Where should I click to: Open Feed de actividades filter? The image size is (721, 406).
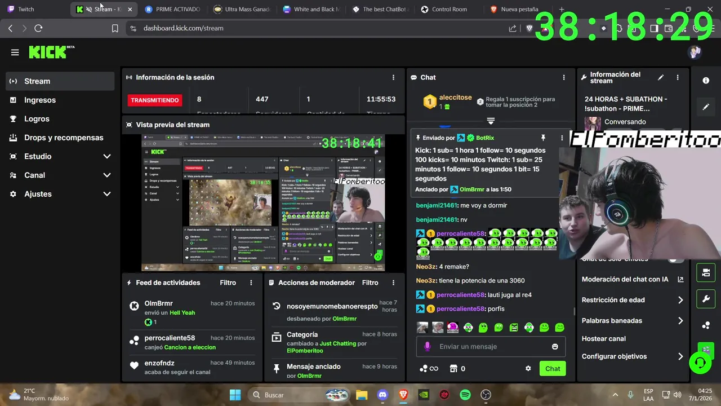[228, 283]
